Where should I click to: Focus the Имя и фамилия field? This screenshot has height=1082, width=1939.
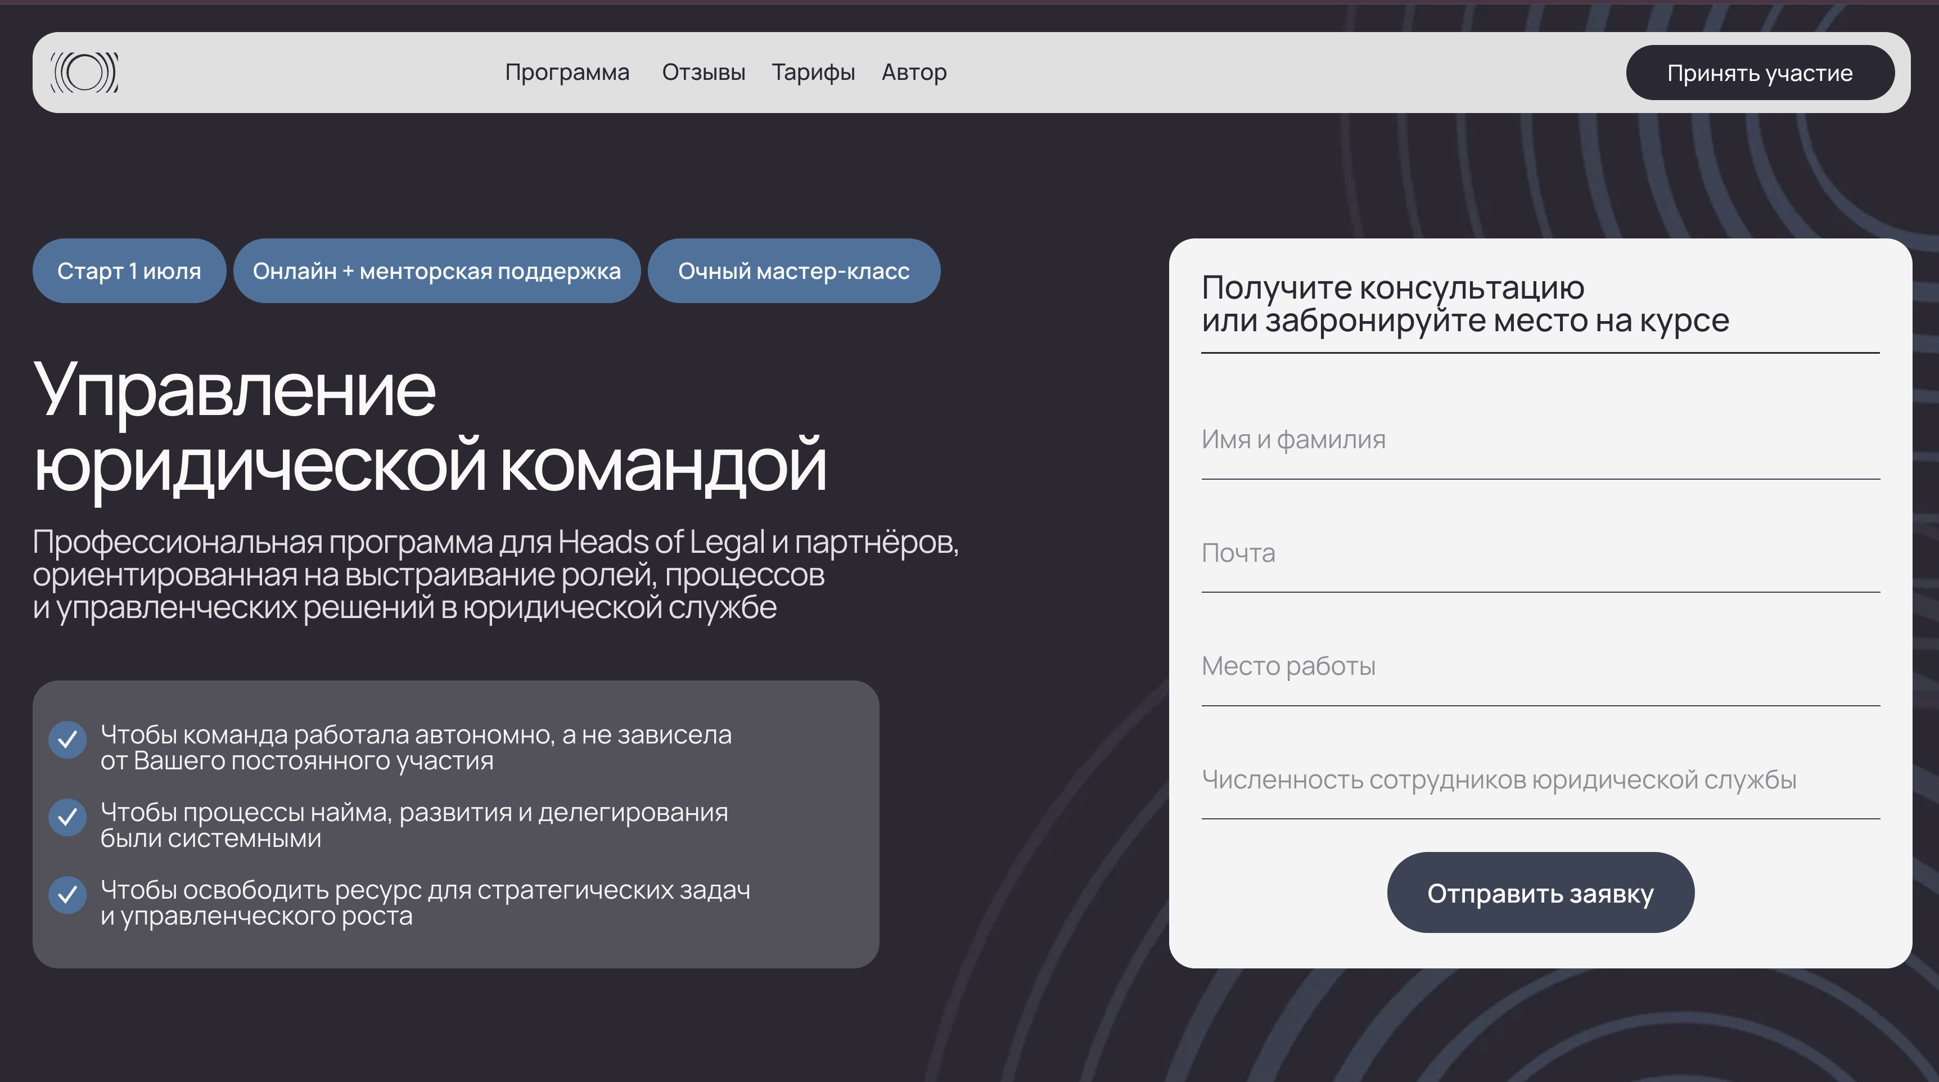[1540, 440]
